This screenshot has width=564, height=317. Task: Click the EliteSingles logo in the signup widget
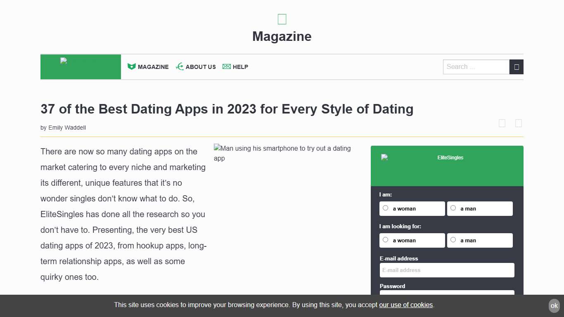(x=384, y=157)
